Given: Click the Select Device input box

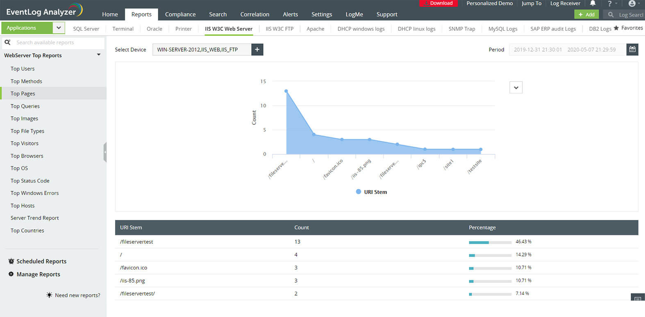Looking at the screenshot, I should (202, 50).
